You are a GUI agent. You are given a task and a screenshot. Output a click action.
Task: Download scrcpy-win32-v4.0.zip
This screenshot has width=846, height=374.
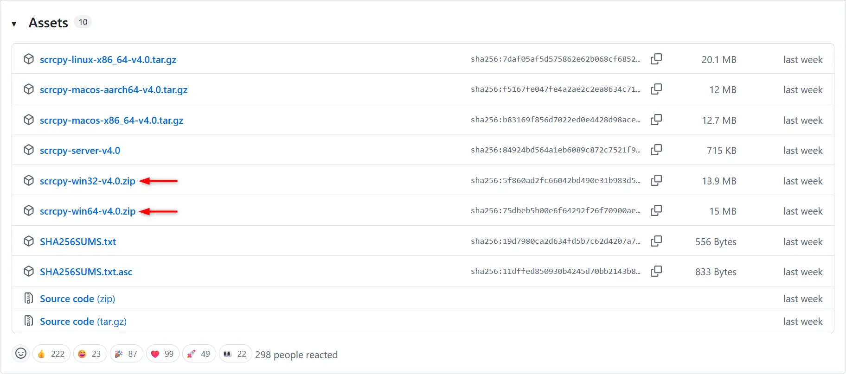[x=88, y=181]
